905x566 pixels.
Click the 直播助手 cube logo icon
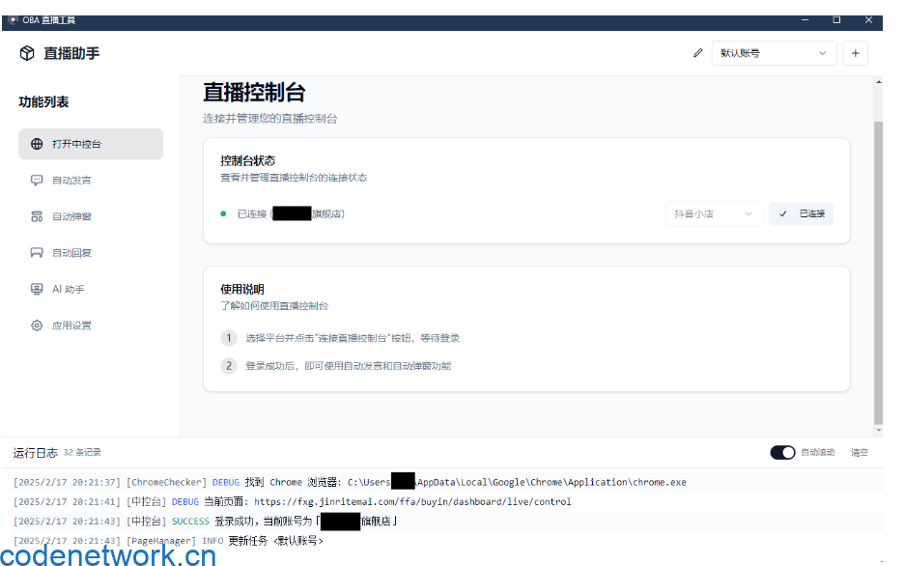[27, 53]
